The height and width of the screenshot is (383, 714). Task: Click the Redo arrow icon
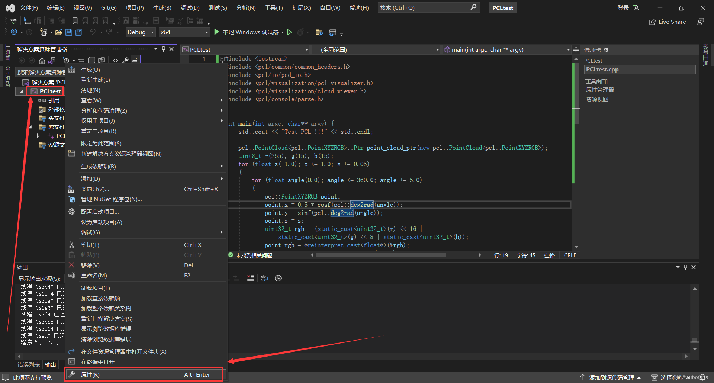tap(109, 32)
